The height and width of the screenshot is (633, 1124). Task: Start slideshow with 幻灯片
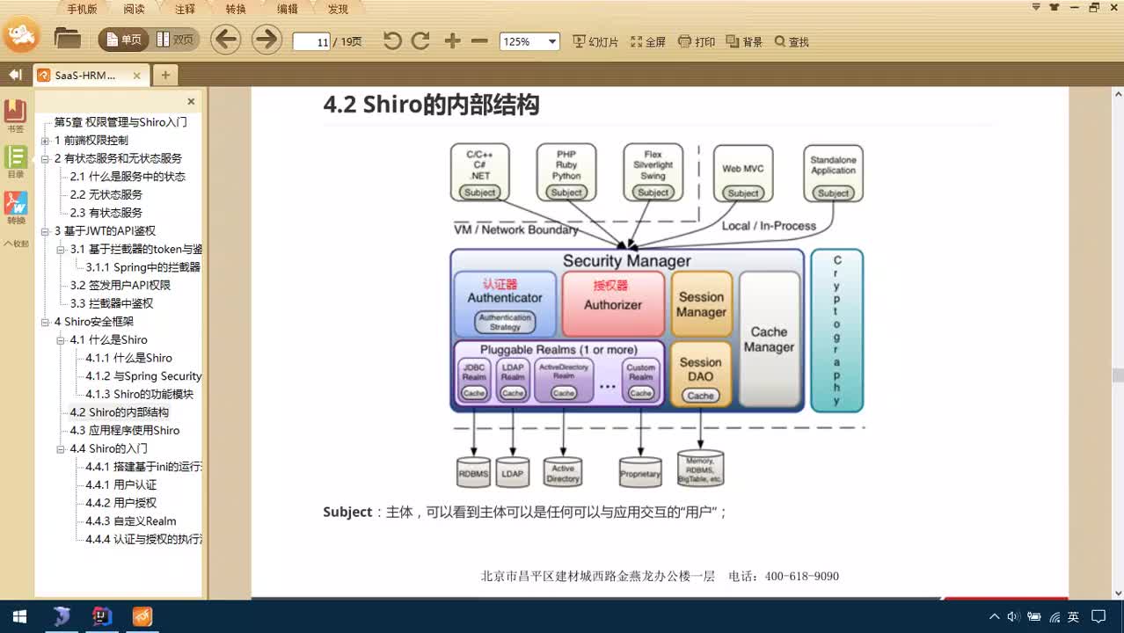pos(595,41)
